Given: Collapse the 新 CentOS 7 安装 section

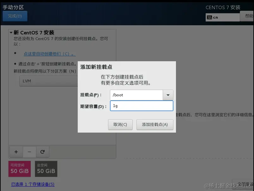Looking at the screenshot, I should pyautogui.click(x=11, y=33).
